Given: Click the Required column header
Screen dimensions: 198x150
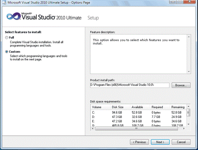Looking at the screenshot, I should (160, 107).
